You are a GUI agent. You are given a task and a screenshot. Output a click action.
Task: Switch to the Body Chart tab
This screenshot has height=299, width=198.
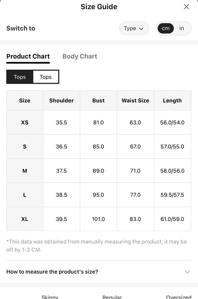click(80, 56)
